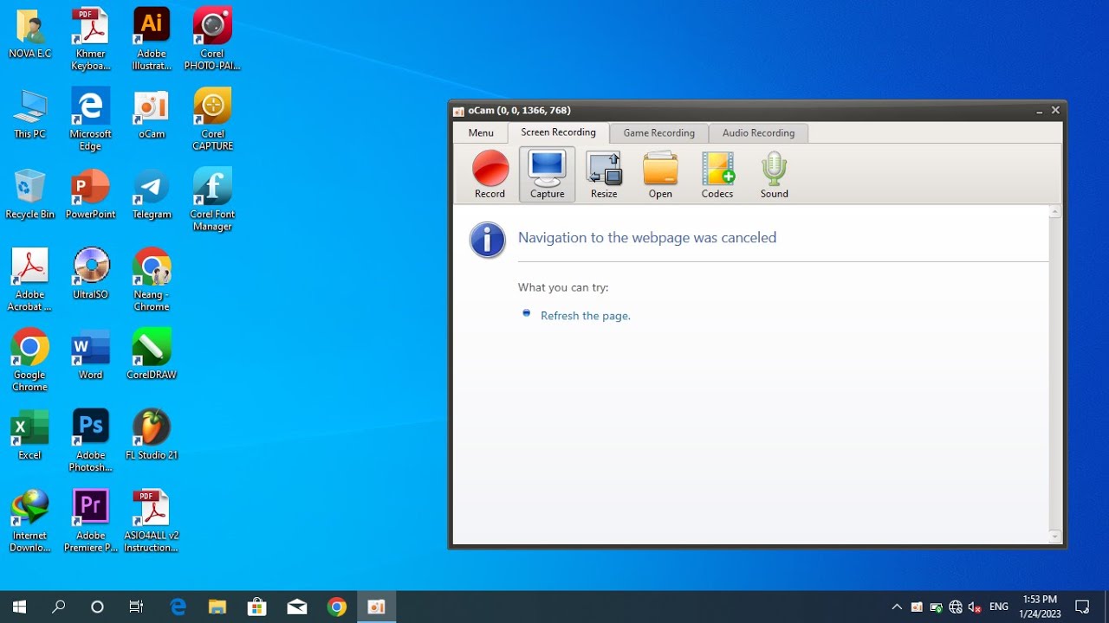This screenshot has width=1109, height=623.
Task: Open the Codecs options in oCam
Action: (x=717, y=175)
